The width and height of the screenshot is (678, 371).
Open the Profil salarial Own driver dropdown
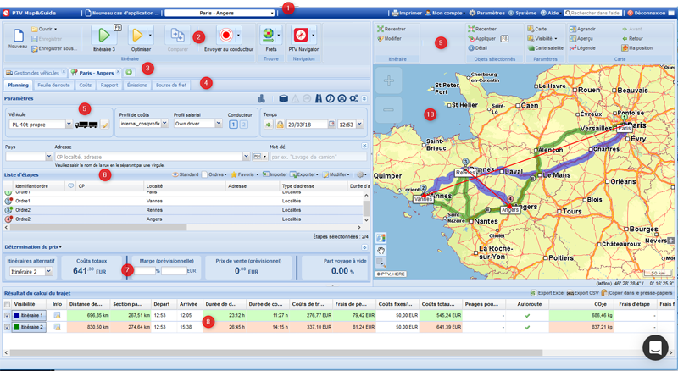(219, 124)
